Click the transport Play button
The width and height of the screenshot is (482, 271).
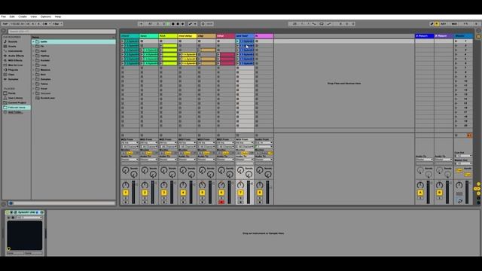click(x=168, y=23)
